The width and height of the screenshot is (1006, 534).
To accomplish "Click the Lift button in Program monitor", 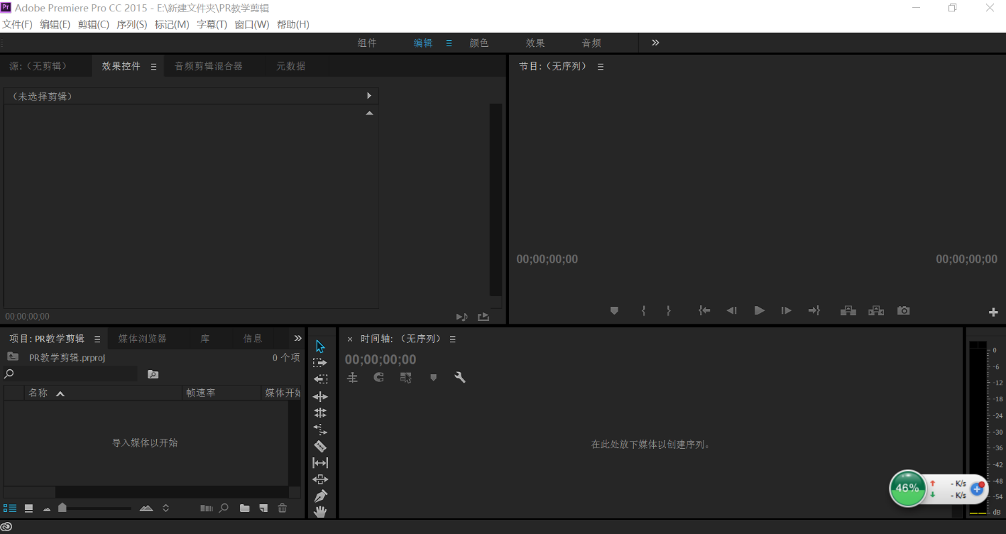I will pyautogui.click(x=848, y=311).
